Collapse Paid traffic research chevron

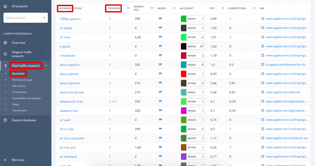pos(46,65)
